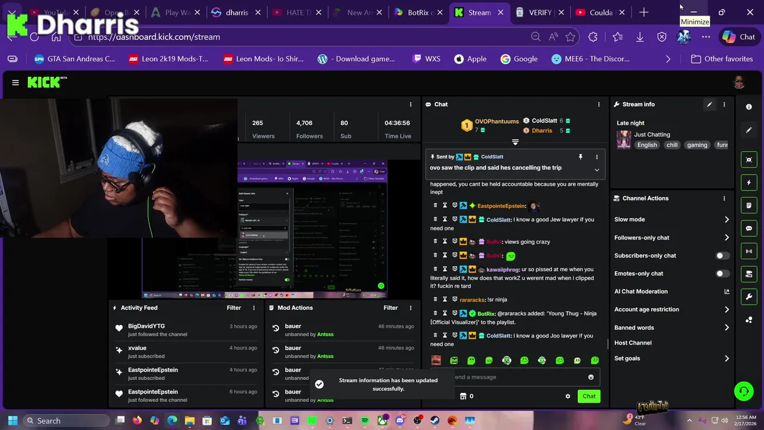Click the AI Chat Moderation external link icon
Viewport: 764px width, 430px height.
click(726, 291)
